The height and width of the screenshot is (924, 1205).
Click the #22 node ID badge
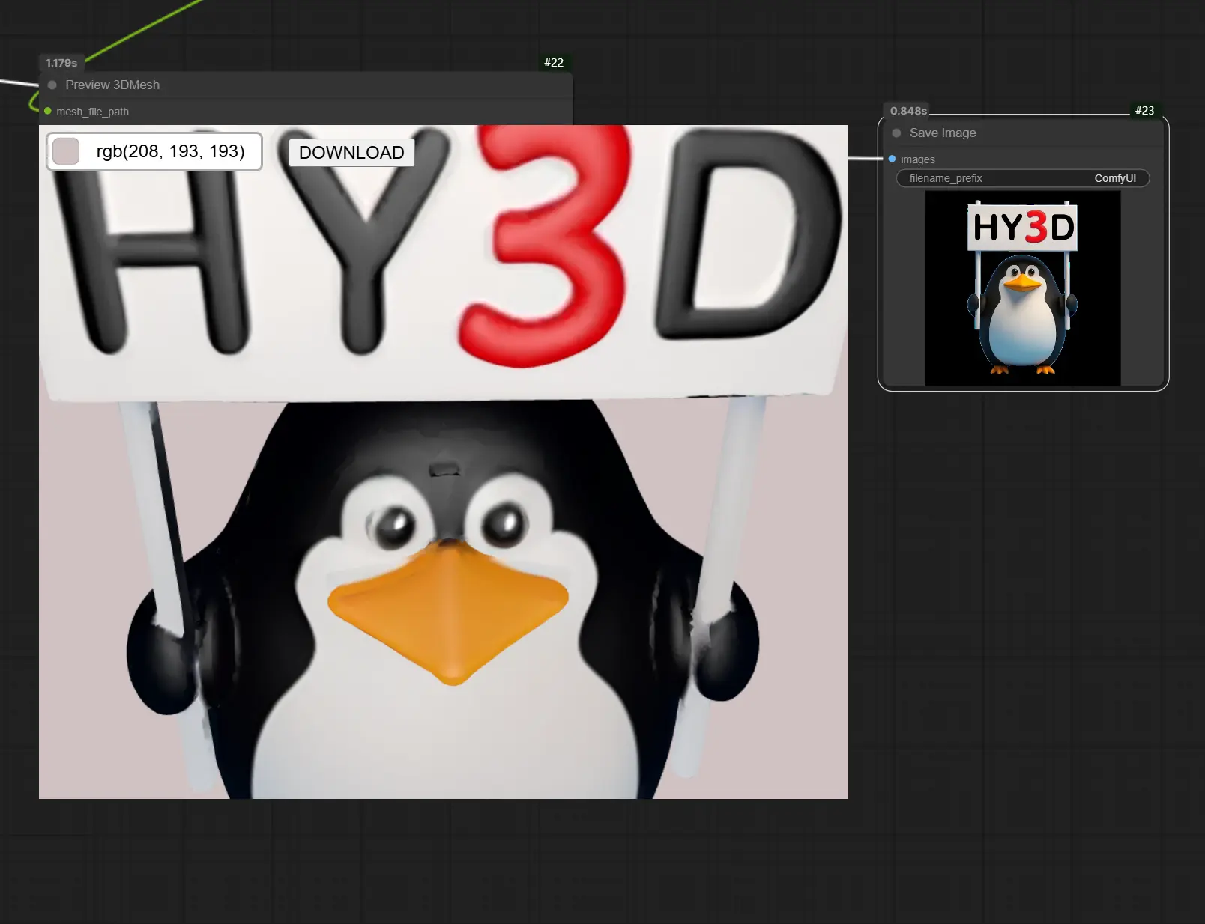[554, 63]
